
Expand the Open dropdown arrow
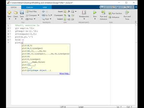point(16,19)
